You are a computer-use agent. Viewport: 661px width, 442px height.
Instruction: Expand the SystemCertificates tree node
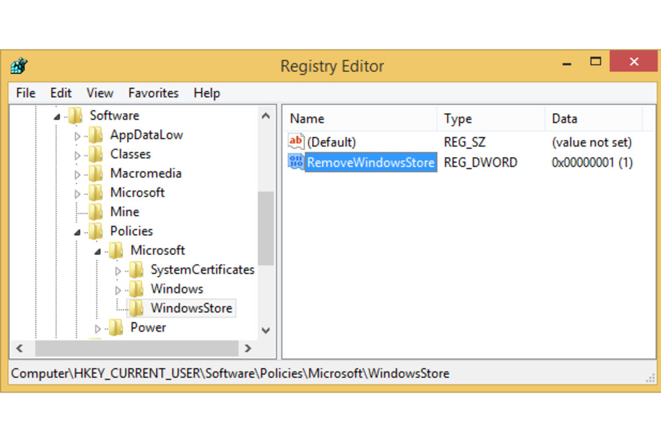118,271
